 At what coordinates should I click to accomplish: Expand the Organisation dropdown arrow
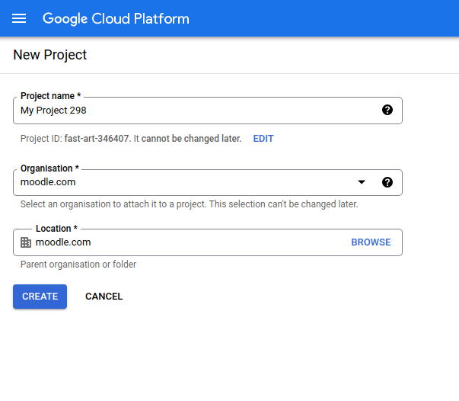pyautogui.click(x=362, y=182)
